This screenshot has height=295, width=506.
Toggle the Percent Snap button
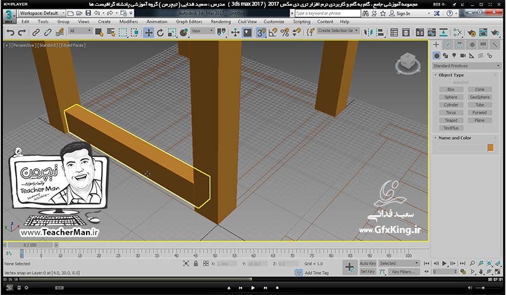(x=285, y=32)
